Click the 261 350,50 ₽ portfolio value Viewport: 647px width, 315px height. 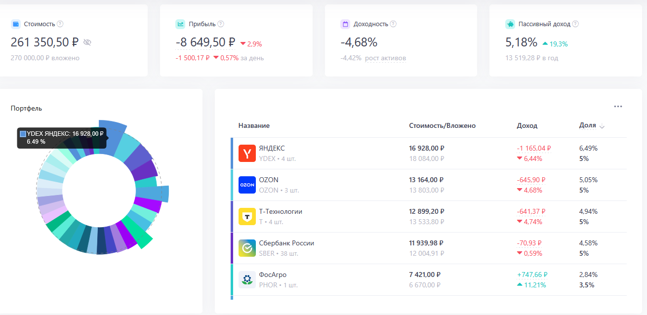click(x=45, y=42)
